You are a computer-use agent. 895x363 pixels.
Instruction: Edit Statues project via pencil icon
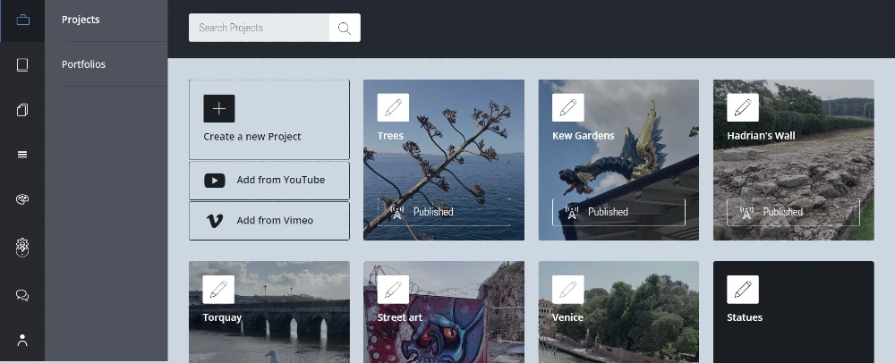pos(743,290)
